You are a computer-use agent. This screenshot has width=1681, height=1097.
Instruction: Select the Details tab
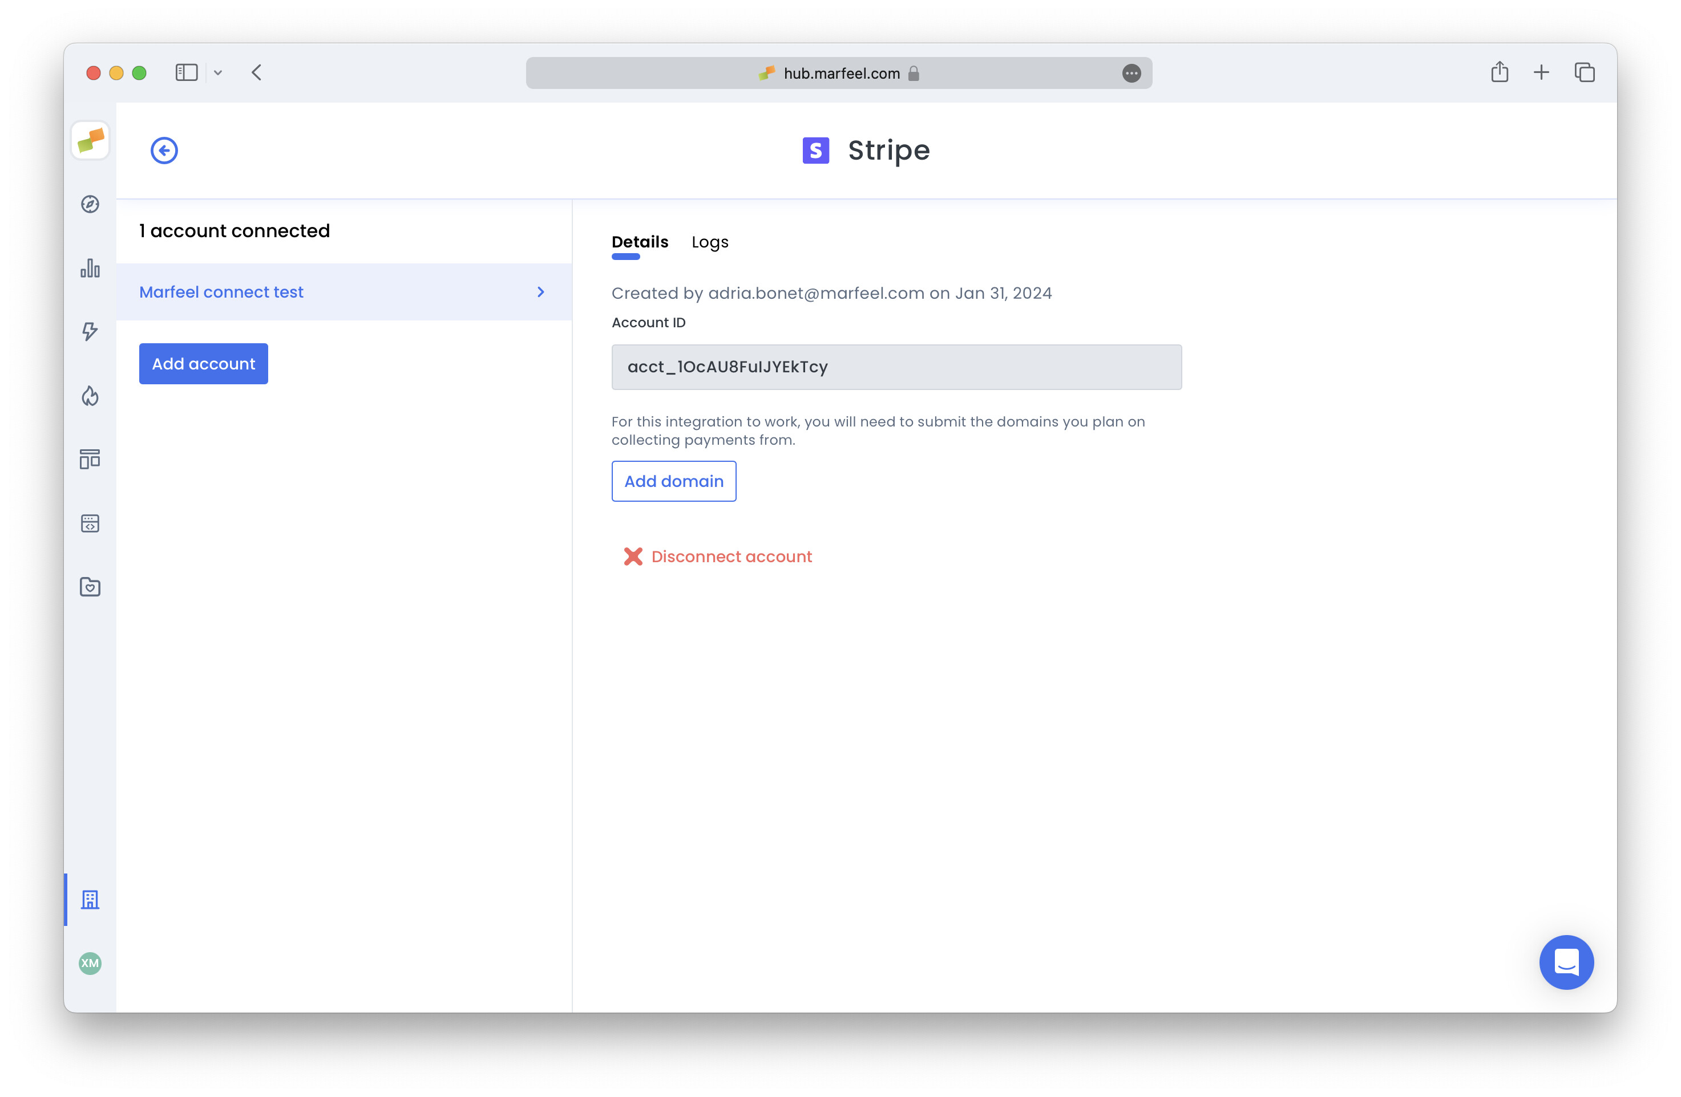pos(639,242)
